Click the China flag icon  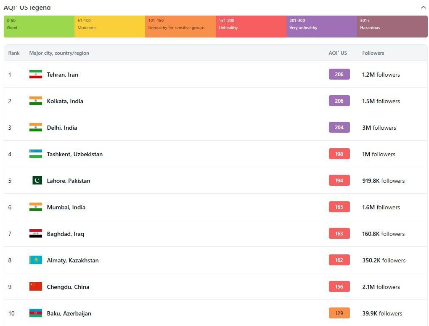(36, 287)
